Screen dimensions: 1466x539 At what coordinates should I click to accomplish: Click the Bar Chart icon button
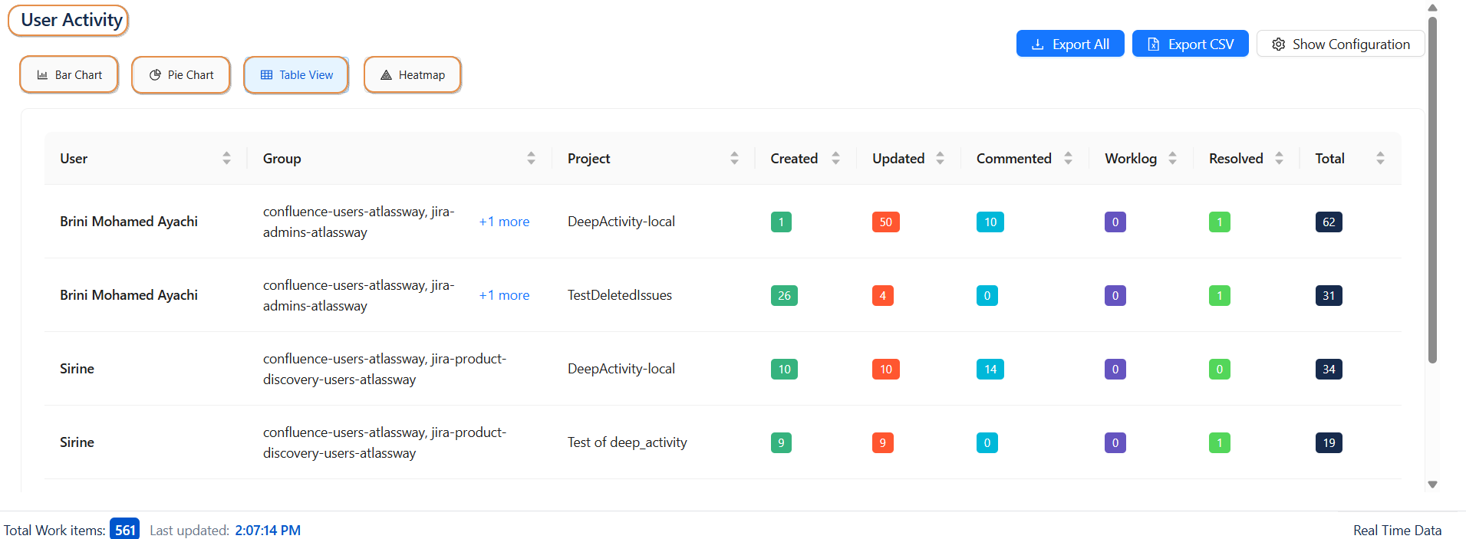[69, 75]
